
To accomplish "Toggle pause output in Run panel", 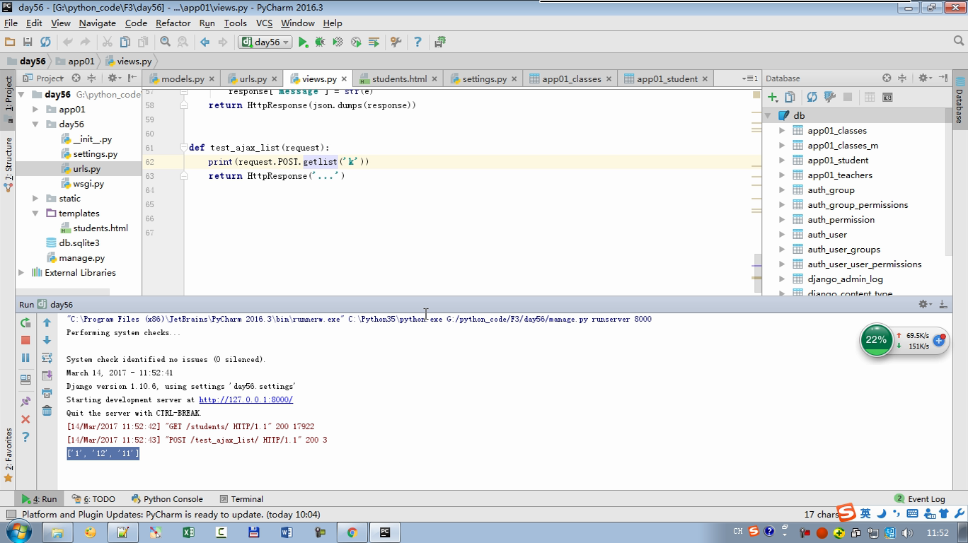I will tap(25, 358).
